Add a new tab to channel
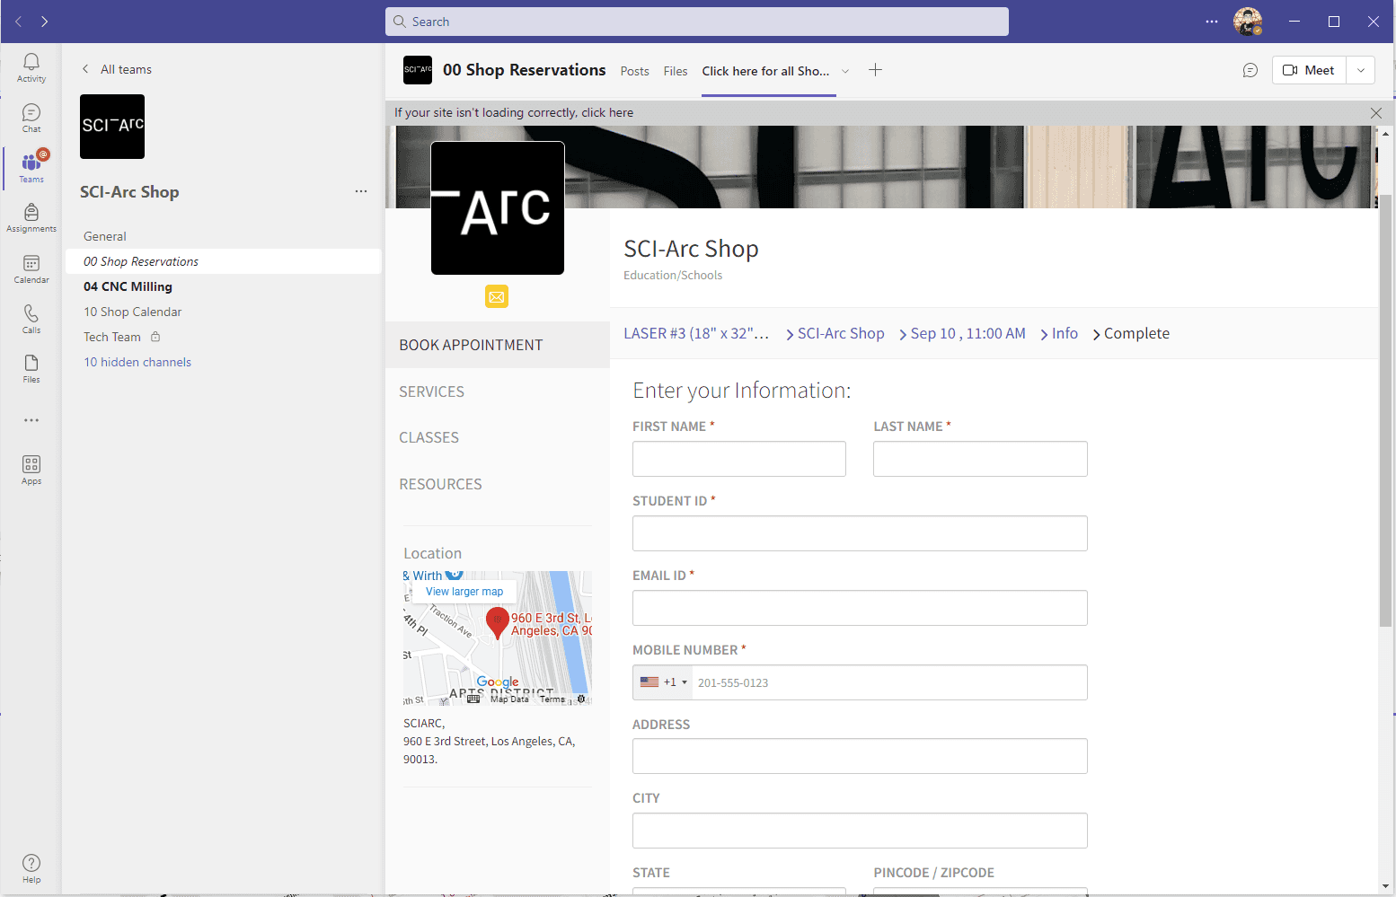Screen dimensions: 1396x897 875,70
